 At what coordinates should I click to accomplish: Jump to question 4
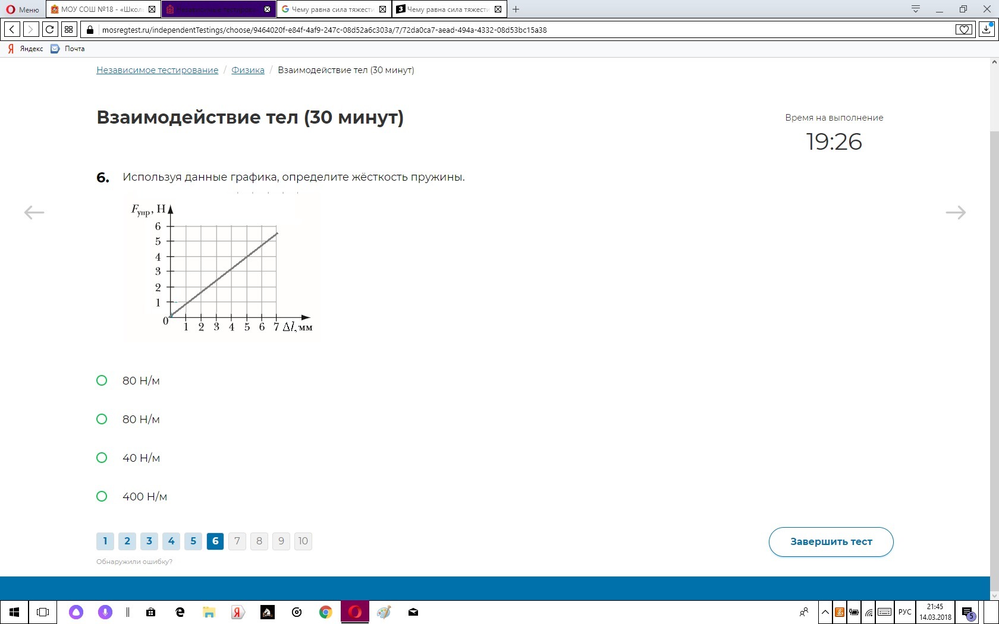pyautogui.click(x=171, y=541)
